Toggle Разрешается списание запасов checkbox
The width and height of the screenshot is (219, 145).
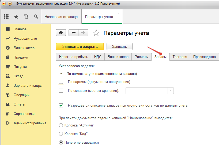(61, 106)
